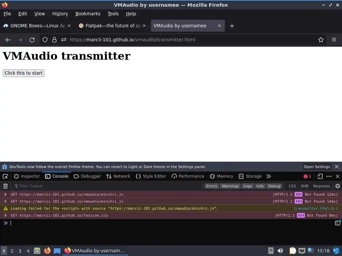Open the Edit menu

tap(23, 14)
